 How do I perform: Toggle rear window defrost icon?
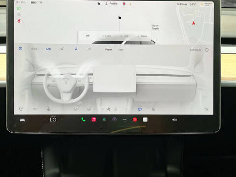(89, 109)
